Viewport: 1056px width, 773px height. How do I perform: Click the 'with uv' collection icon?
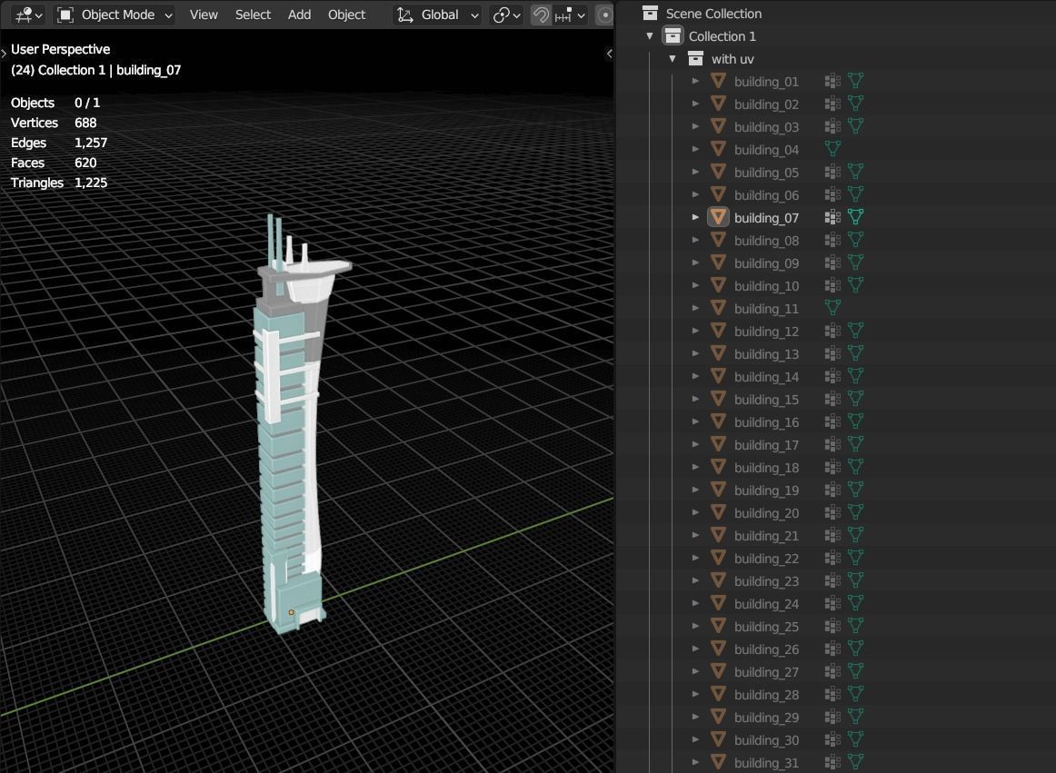click(x=696, y=58)
